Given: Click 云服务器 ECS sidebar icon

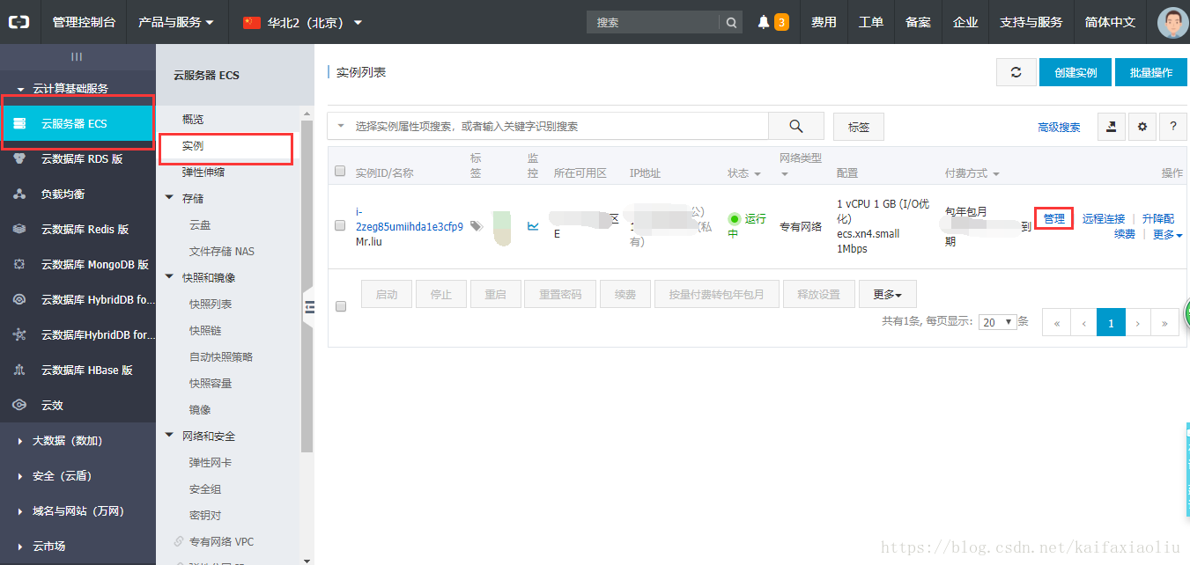Looking at the screenshot, I should (x=19, y=123).
